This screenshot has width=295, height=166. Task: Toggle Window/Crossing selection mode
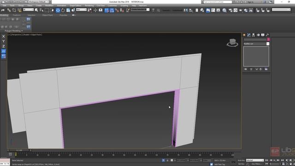[x=52, y=10]
